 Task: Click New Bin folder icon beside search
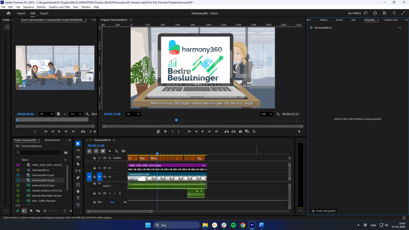coord(66,153)
